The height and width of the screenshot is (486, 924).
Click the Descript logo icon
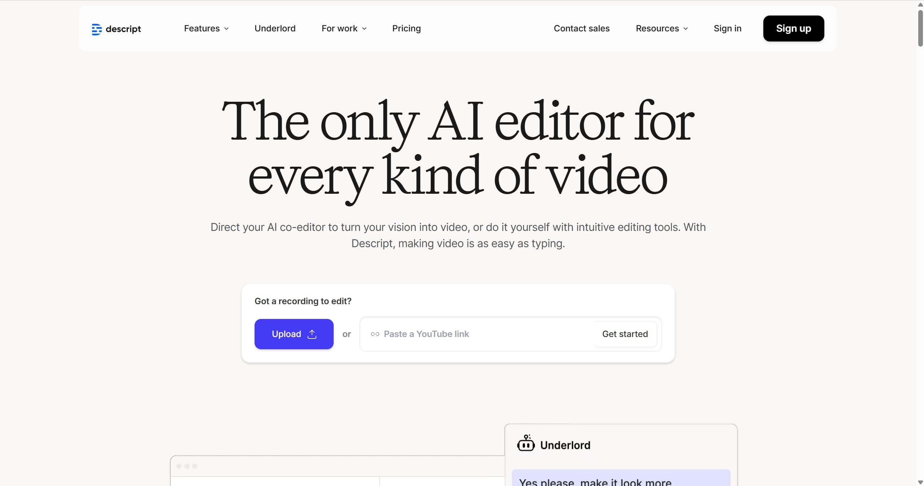pyautogui.click(x=97, y=29)
